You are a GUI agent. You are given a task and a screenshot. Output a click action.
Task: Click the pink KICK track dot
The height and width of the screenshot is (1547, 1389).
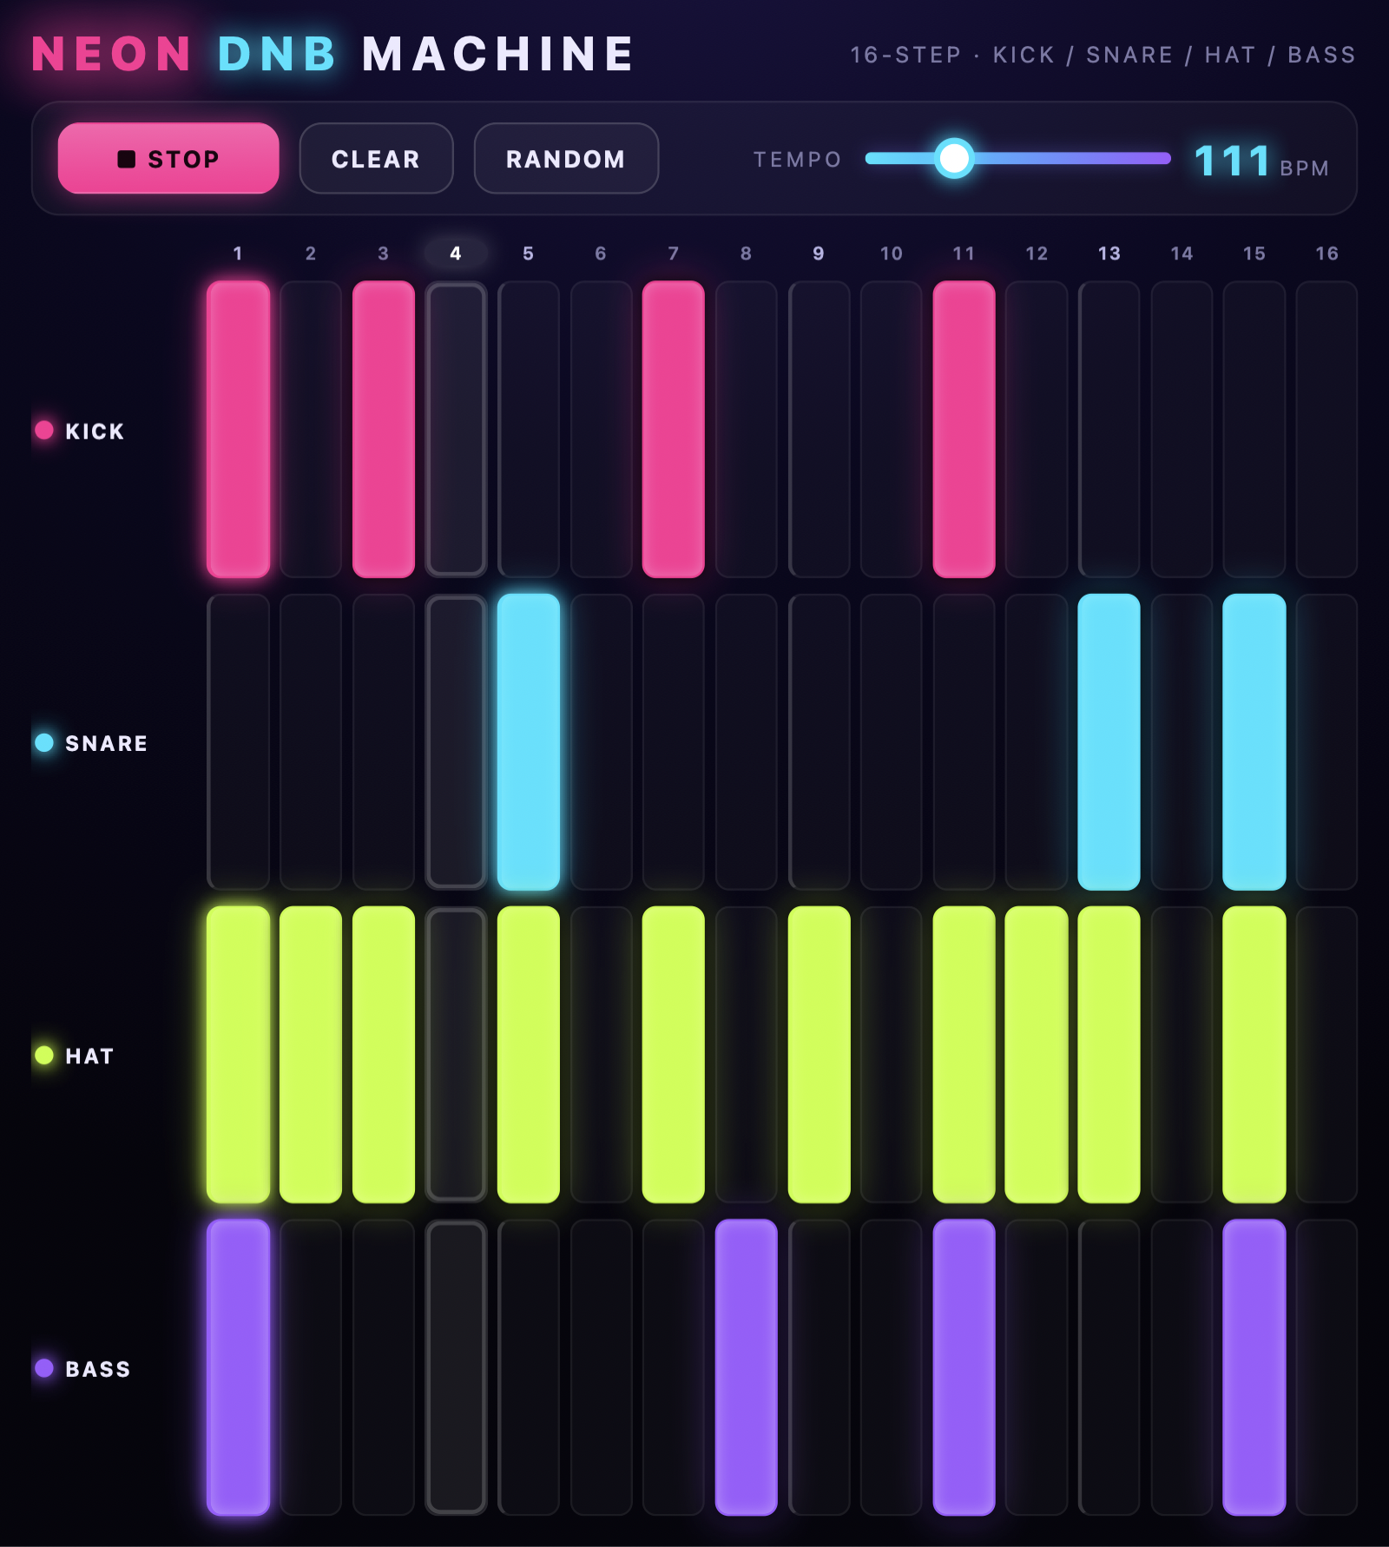[x=44, y=430]
